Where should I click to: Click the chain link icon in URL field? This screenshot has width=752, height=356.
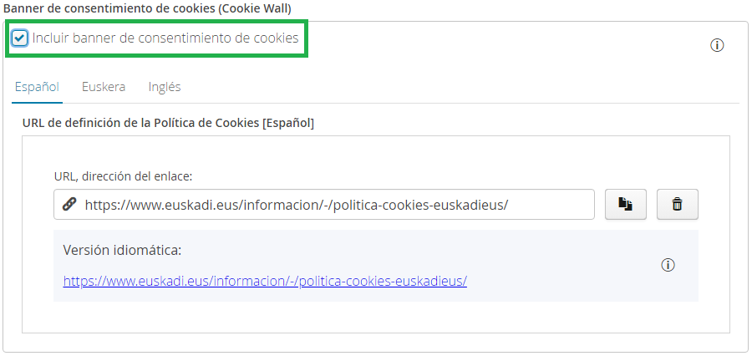click(x=69, y=204)
